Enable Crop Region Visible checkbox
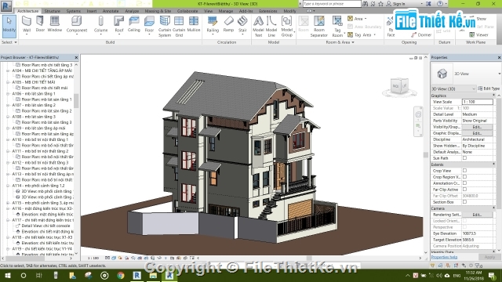Screen dimensions: 502x282 (464, 177)
